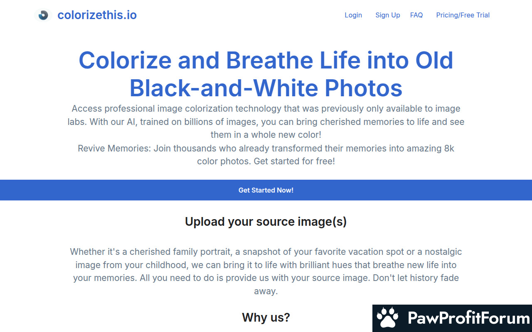This screenshot has width=532, height=332.
Task: Visit the Pricing/Free Trial page
Action: click(463, 15)
